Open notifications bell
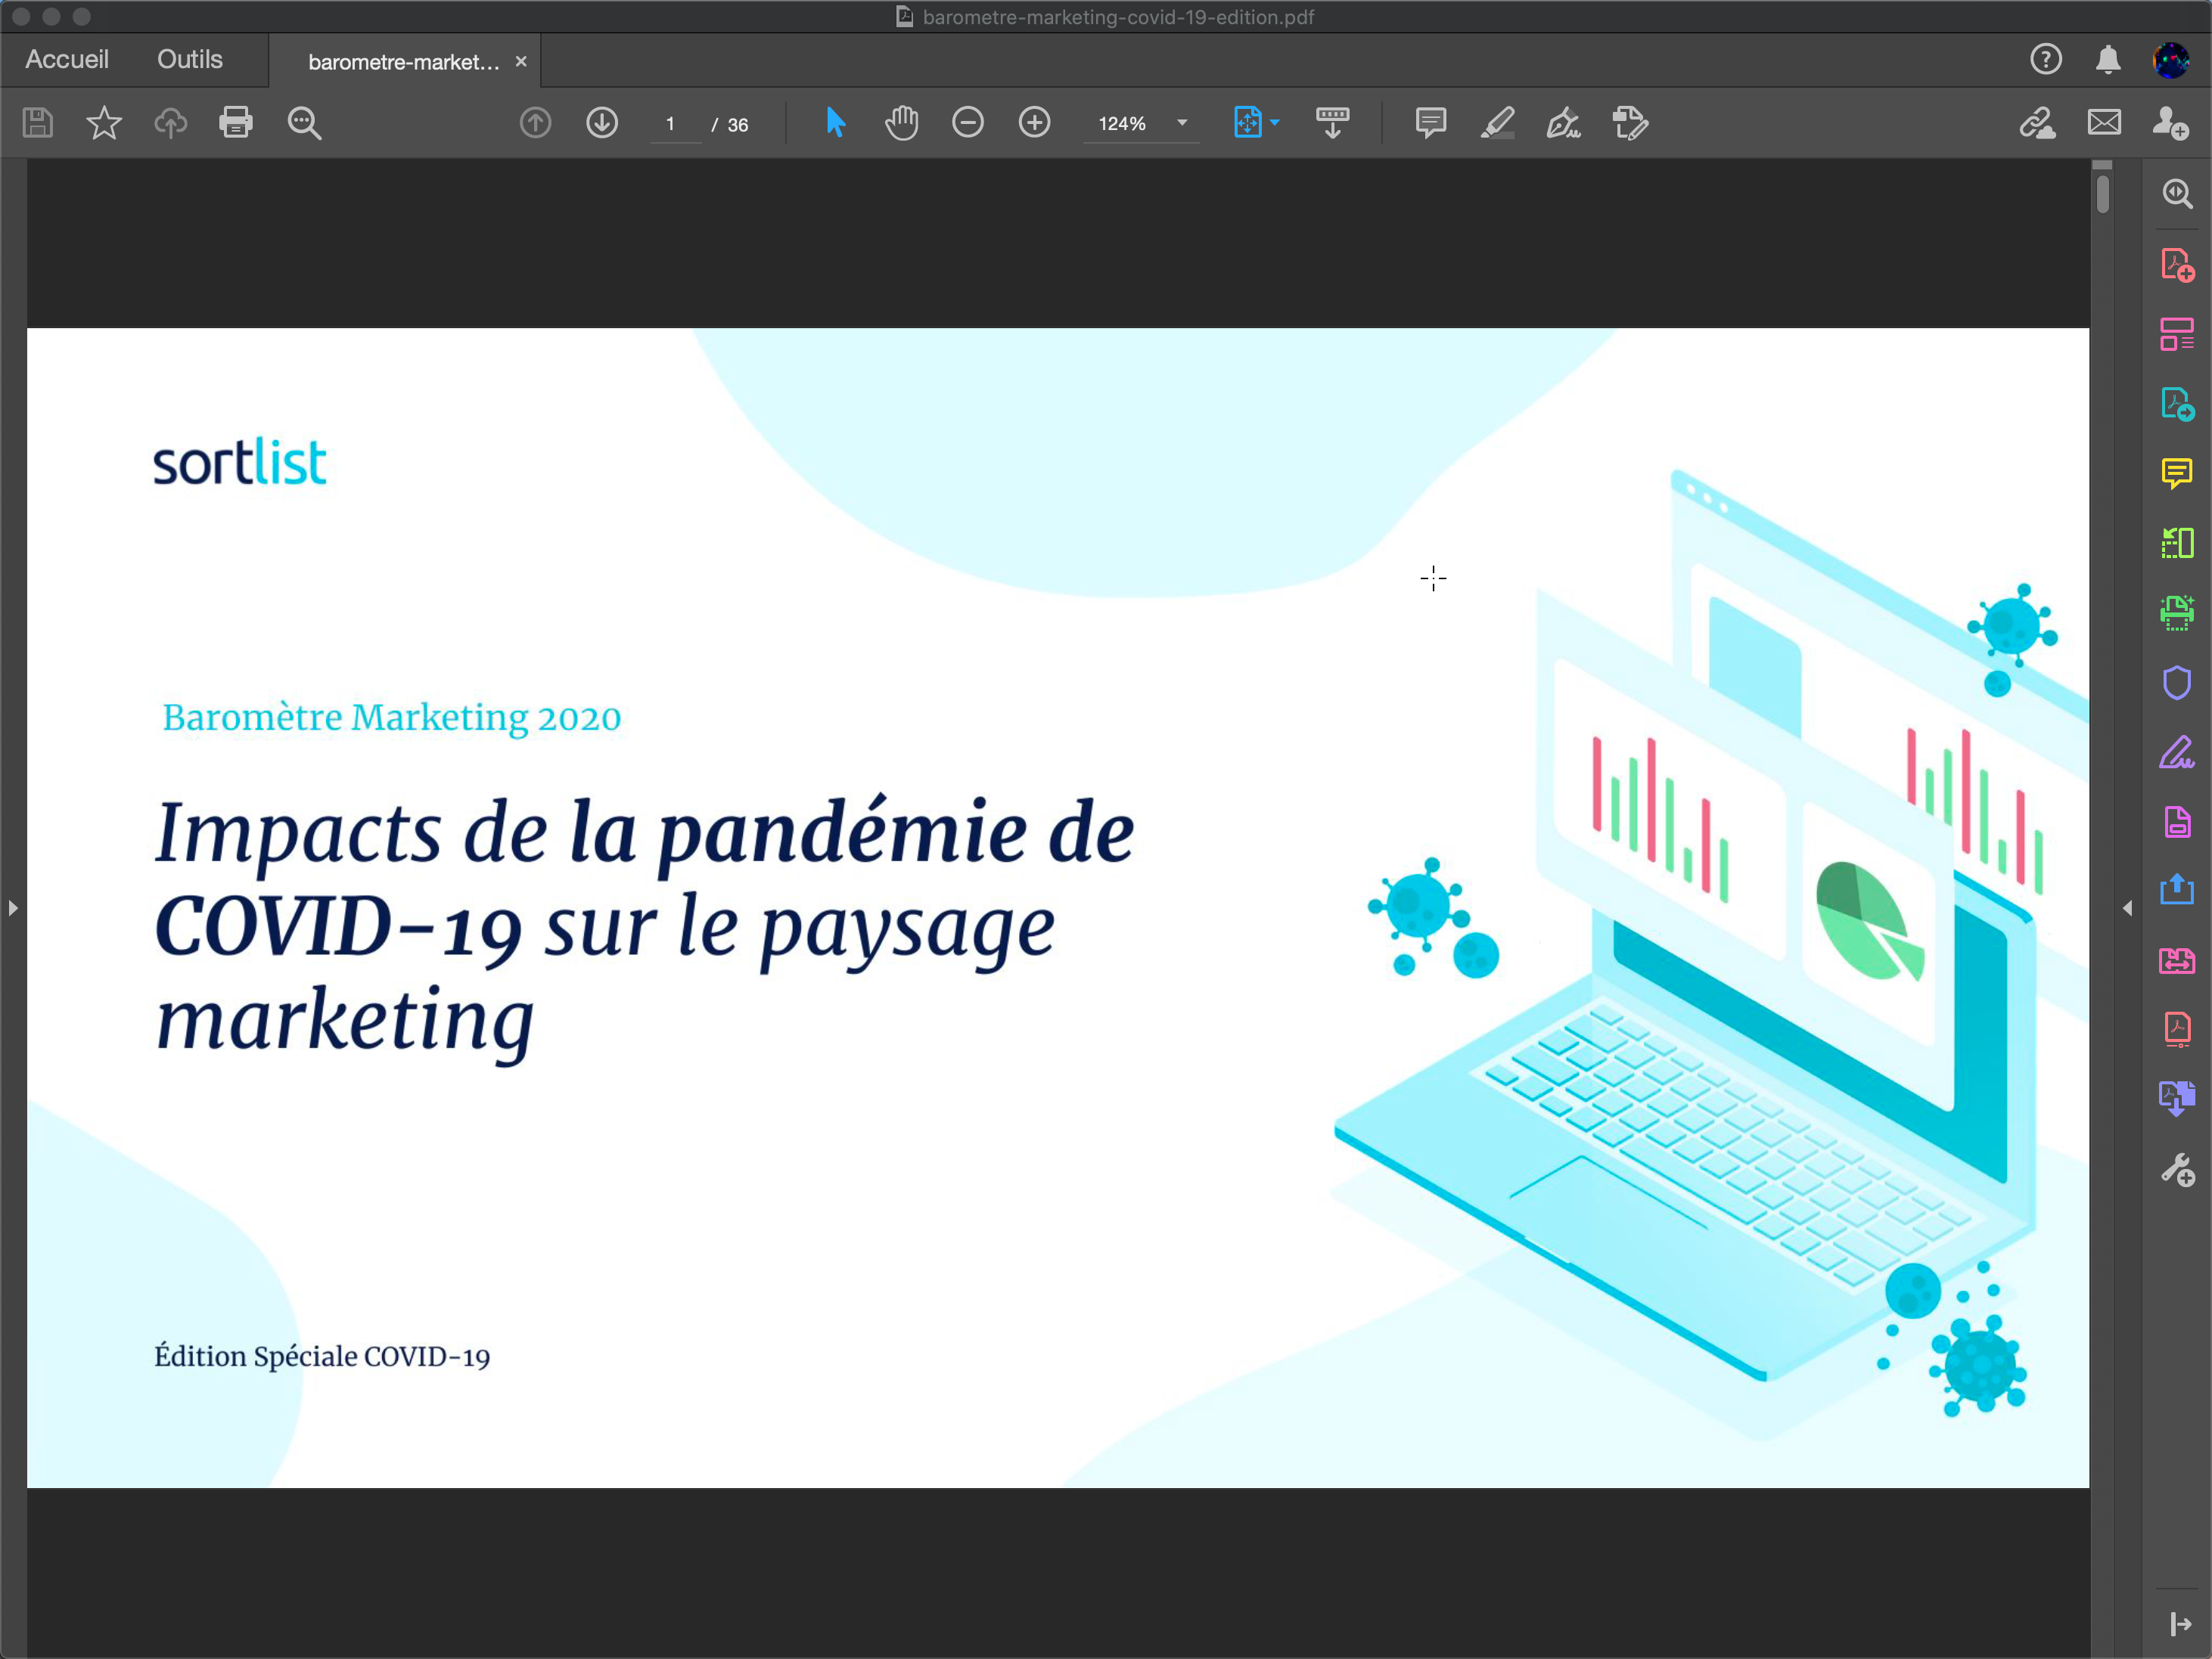The width and height of the screenshot is (2212, 1659). coord(2108,60)
